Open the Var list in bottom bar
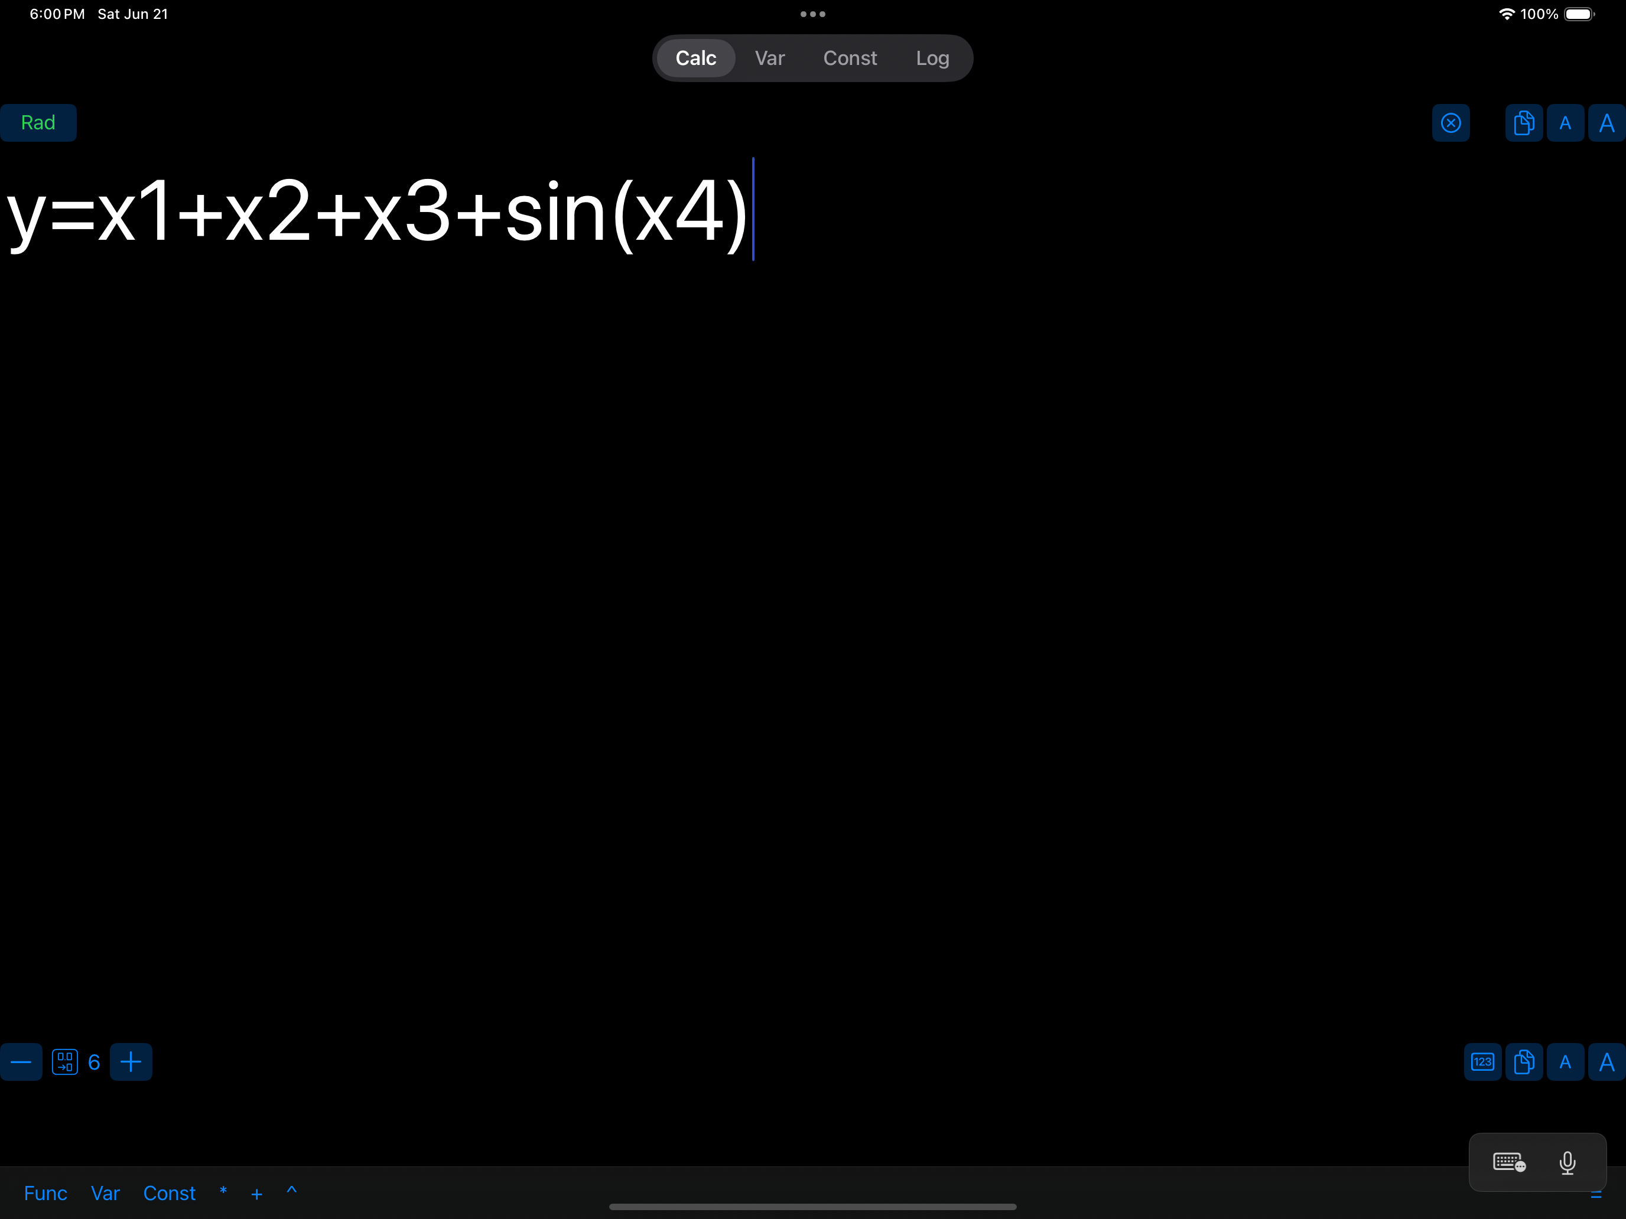Image resolution: width=1626 pixels, height=1219 pixels. (x=105, y=1193)
